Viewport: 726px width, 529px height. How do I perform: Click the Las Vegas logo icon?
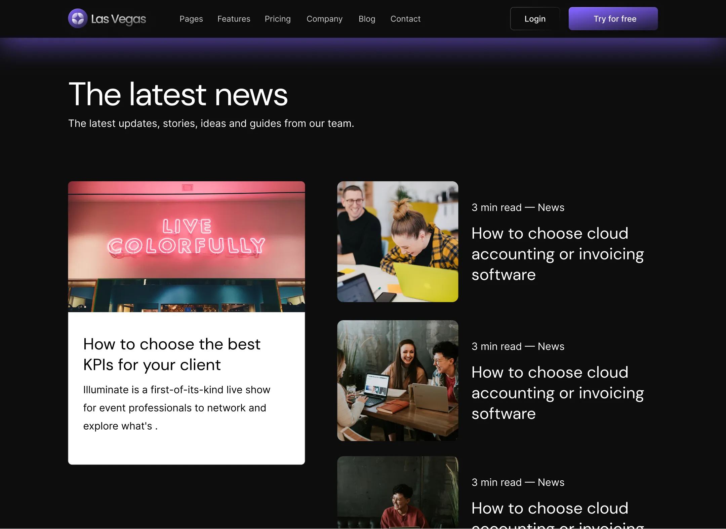[78, 18]
